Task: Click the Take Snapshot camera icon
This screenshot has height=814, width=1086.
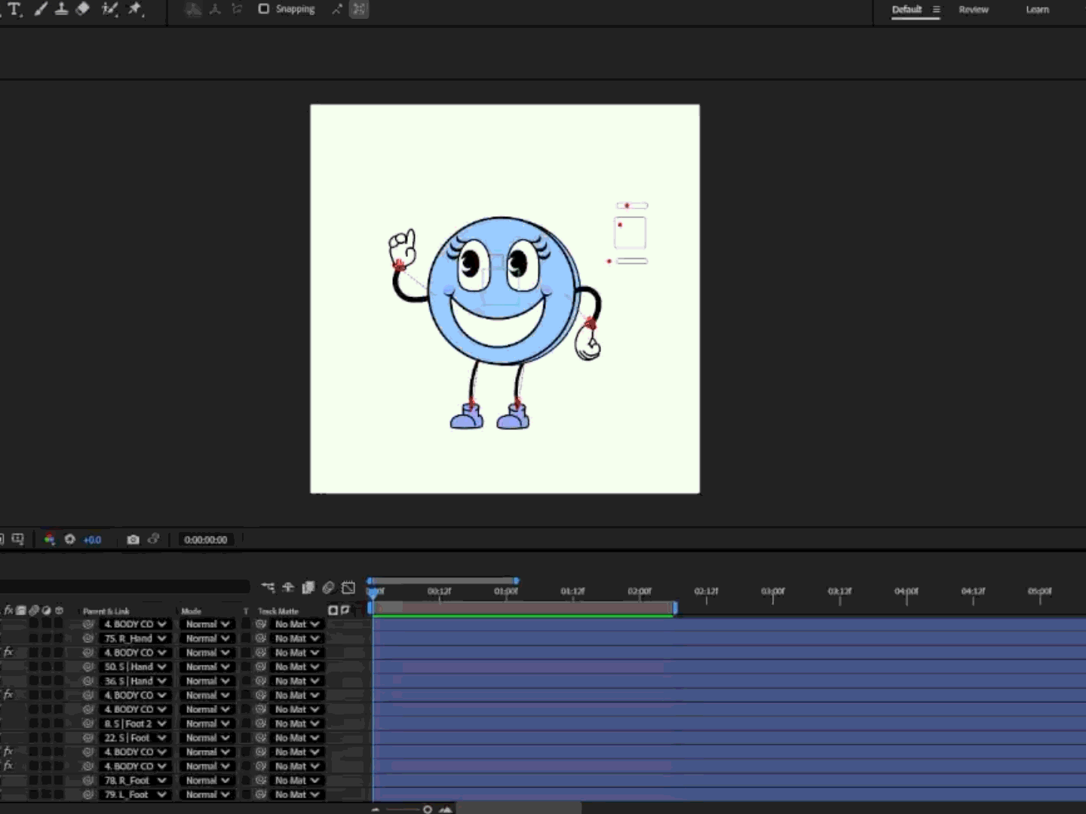Action: click(x=133, y=540)
